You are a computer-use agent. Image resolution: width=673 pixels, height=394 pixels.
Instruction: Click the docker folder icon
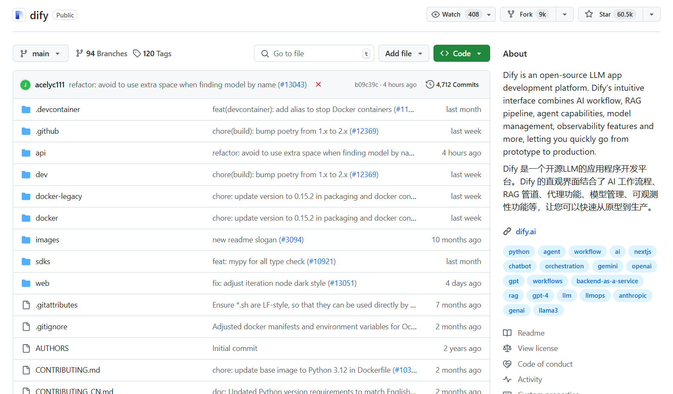(26, 218)
